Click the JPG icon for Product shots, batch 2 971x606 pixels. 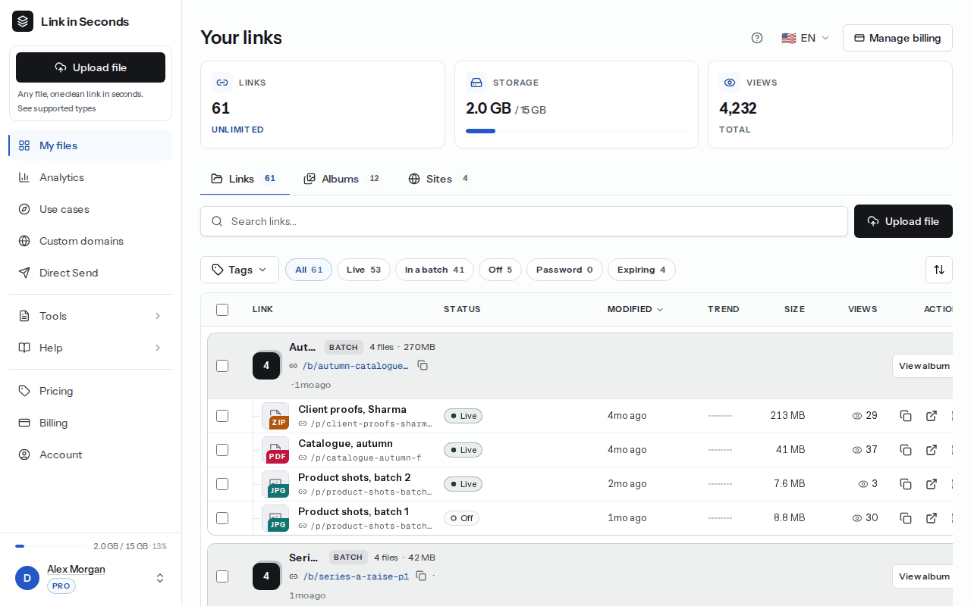click(x=275, y=484)
